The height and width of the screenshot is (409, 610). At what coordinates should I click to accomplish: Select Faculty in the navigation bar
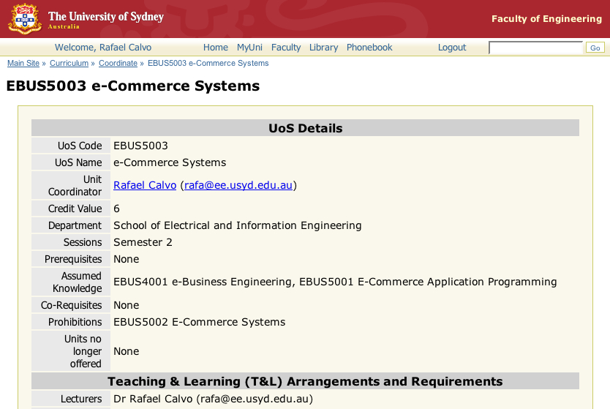click(286, 48)
